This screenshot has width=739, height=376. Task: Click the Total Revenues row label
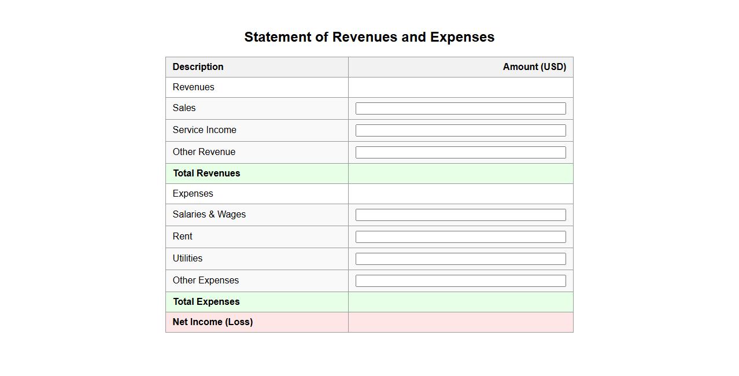(206, 174)
